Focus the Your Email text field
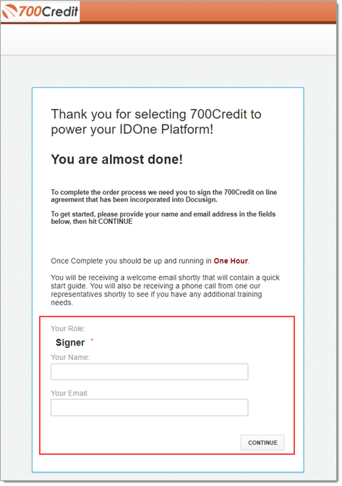This screenshot has width=342, height=486. pos(150,407)
